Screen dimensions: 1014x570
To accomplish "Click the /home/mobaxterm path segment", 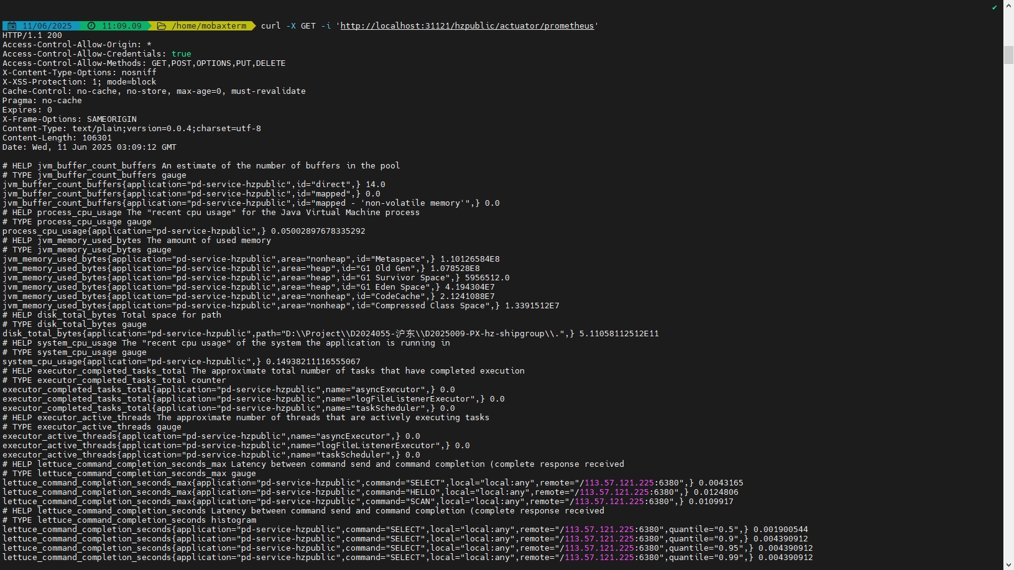I will [209, 26].
